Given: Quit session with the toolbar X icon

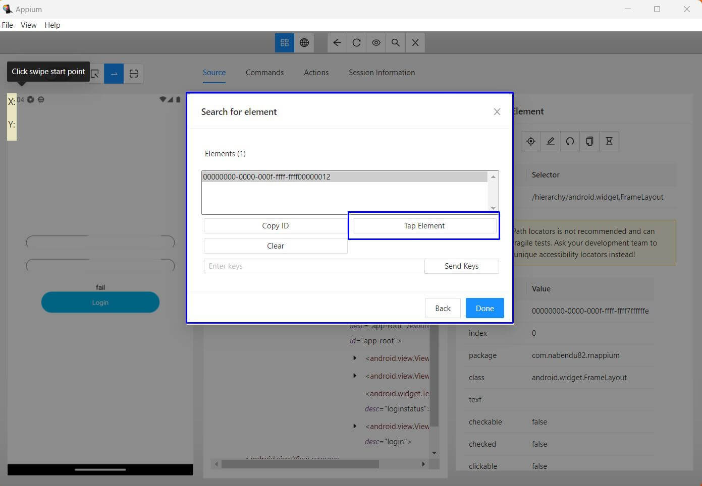Looking at the screenshot, I should coord(415,43).
